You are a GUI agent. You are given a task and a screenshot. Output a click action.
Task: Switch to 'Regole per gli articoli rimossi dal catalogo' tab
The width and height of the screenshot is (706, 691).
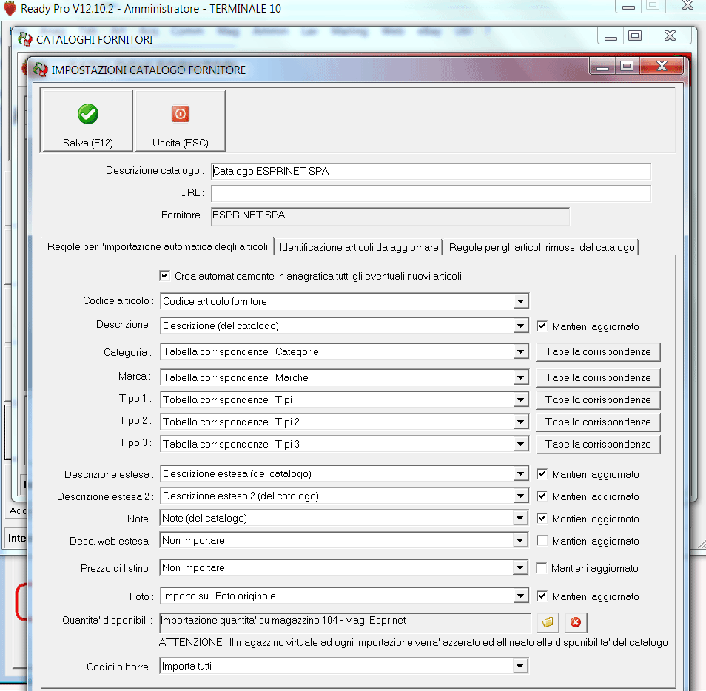pos(541,247)
